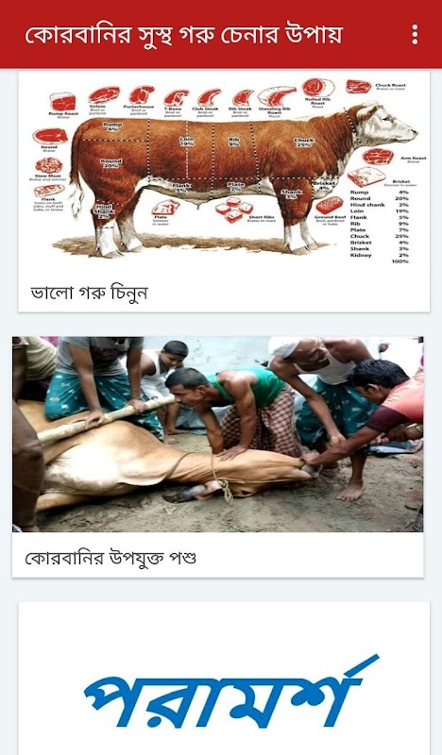This screenshot has width=442, height=755.
Task: Tap the cow sacrifice photo
Action: (218, 434)
